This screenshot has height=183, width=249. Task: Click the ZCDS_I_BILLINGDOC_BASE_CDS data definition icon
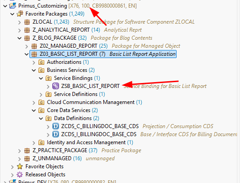tap(55, 134)
